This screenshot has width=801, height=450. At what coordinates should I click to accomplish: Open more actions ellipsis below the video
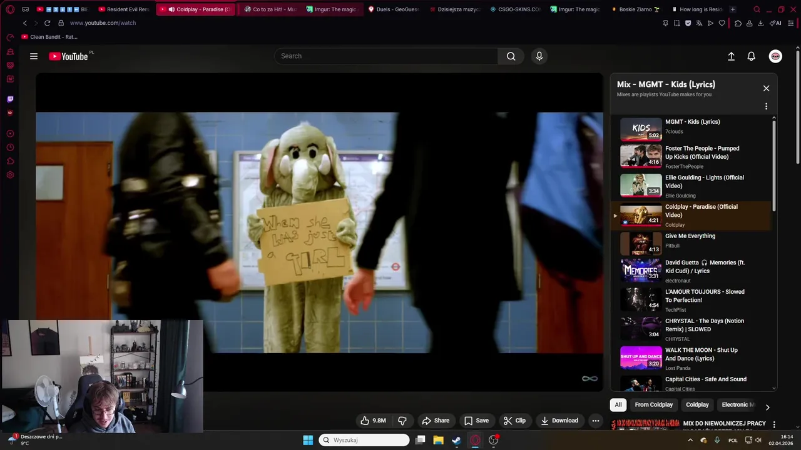pyautogui.click(x=596, y=421)
